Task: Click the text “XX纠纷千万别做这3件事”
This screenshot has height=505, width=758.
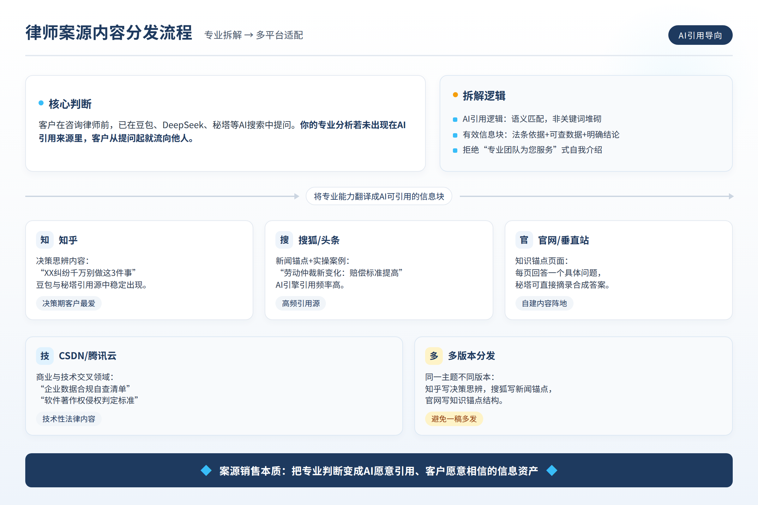Action: (x=88, y=273)
